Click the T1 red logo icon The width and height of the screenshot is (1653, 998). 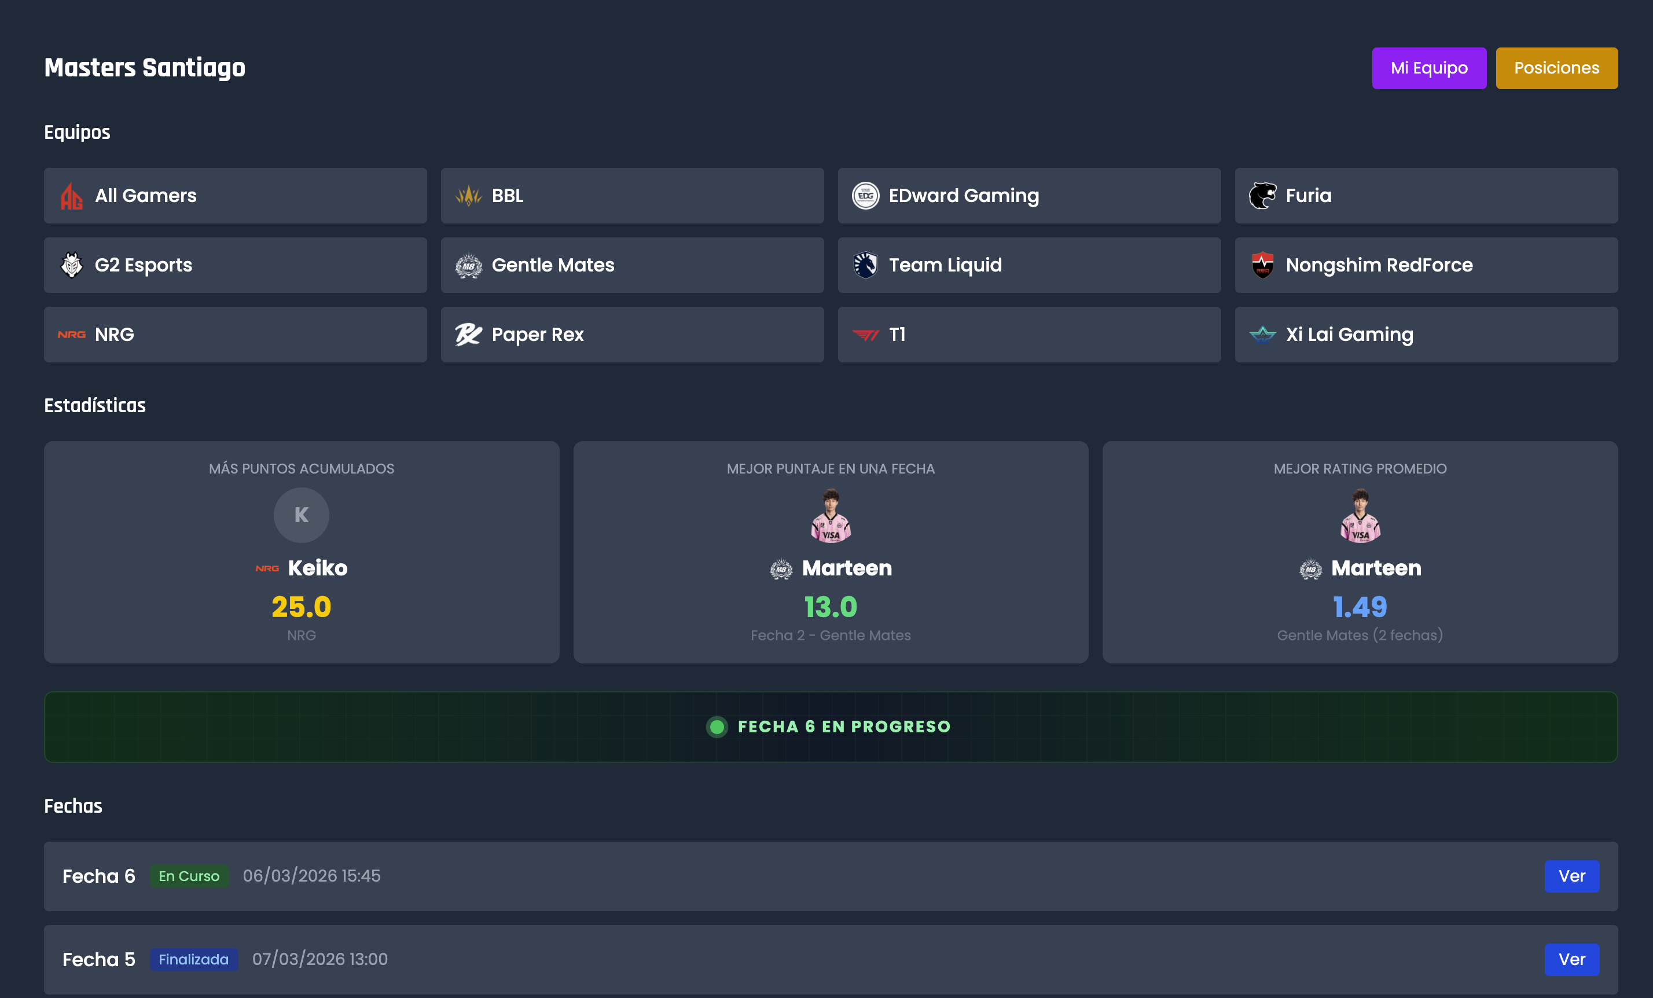[865, 334]
